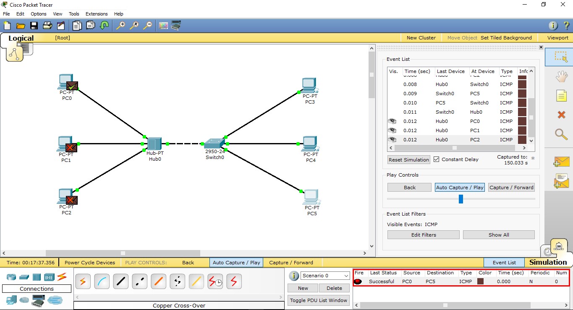Click Reset Simulation button

tap(409, 160)
